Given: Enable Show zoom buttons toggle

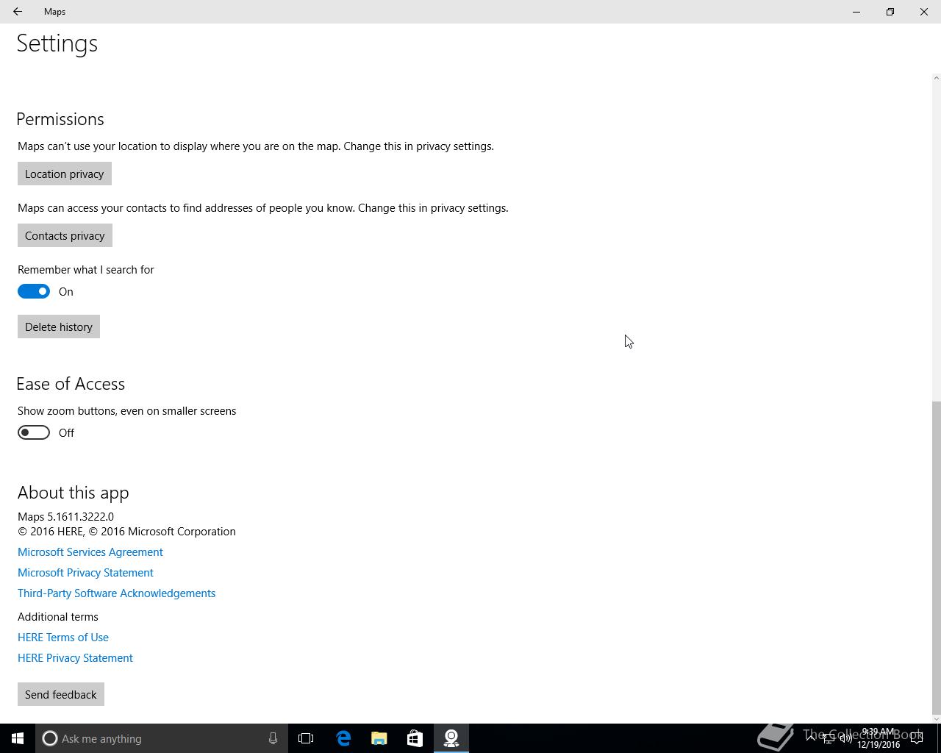Looking at the screenshot, I should (x=34, y=432).
